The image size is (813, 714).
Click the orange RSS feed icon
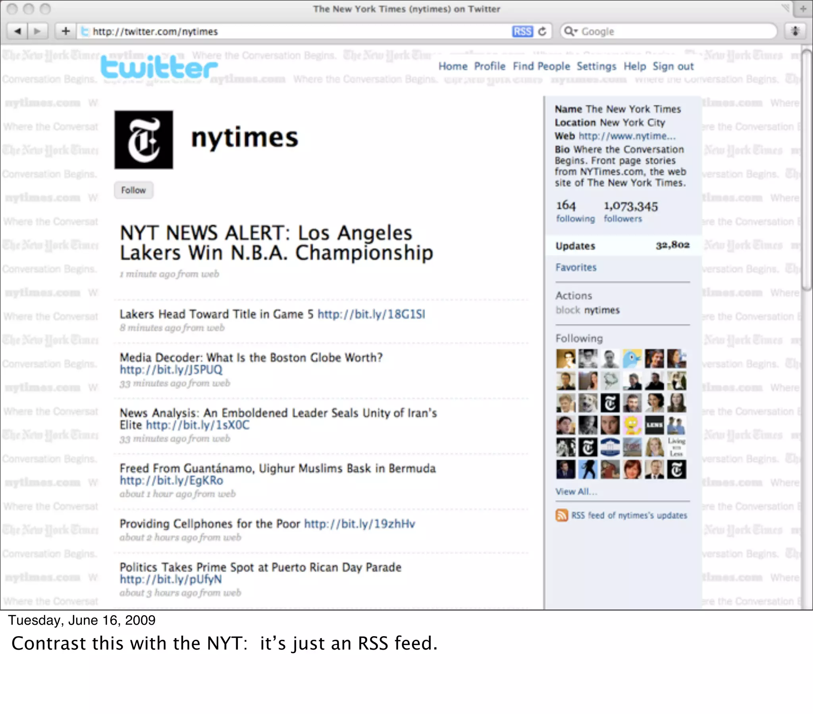(562, 515)
